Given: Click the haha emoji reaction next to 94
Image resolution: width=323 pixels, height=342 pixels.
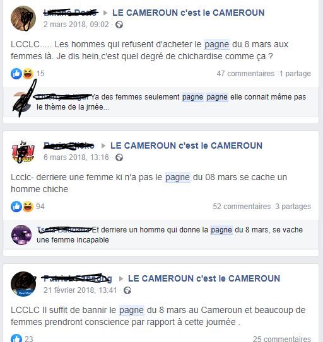Looking at the screenshot, I should [x=28, y=207].
